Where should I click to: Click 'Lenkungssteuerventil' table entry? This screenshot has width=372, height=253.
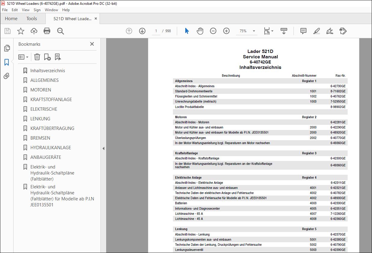point(189,250)
